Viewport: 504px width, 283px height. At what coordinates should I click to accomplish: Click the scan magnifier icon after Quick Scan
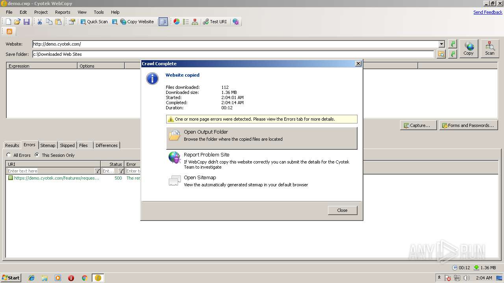[x=115, y=22]
